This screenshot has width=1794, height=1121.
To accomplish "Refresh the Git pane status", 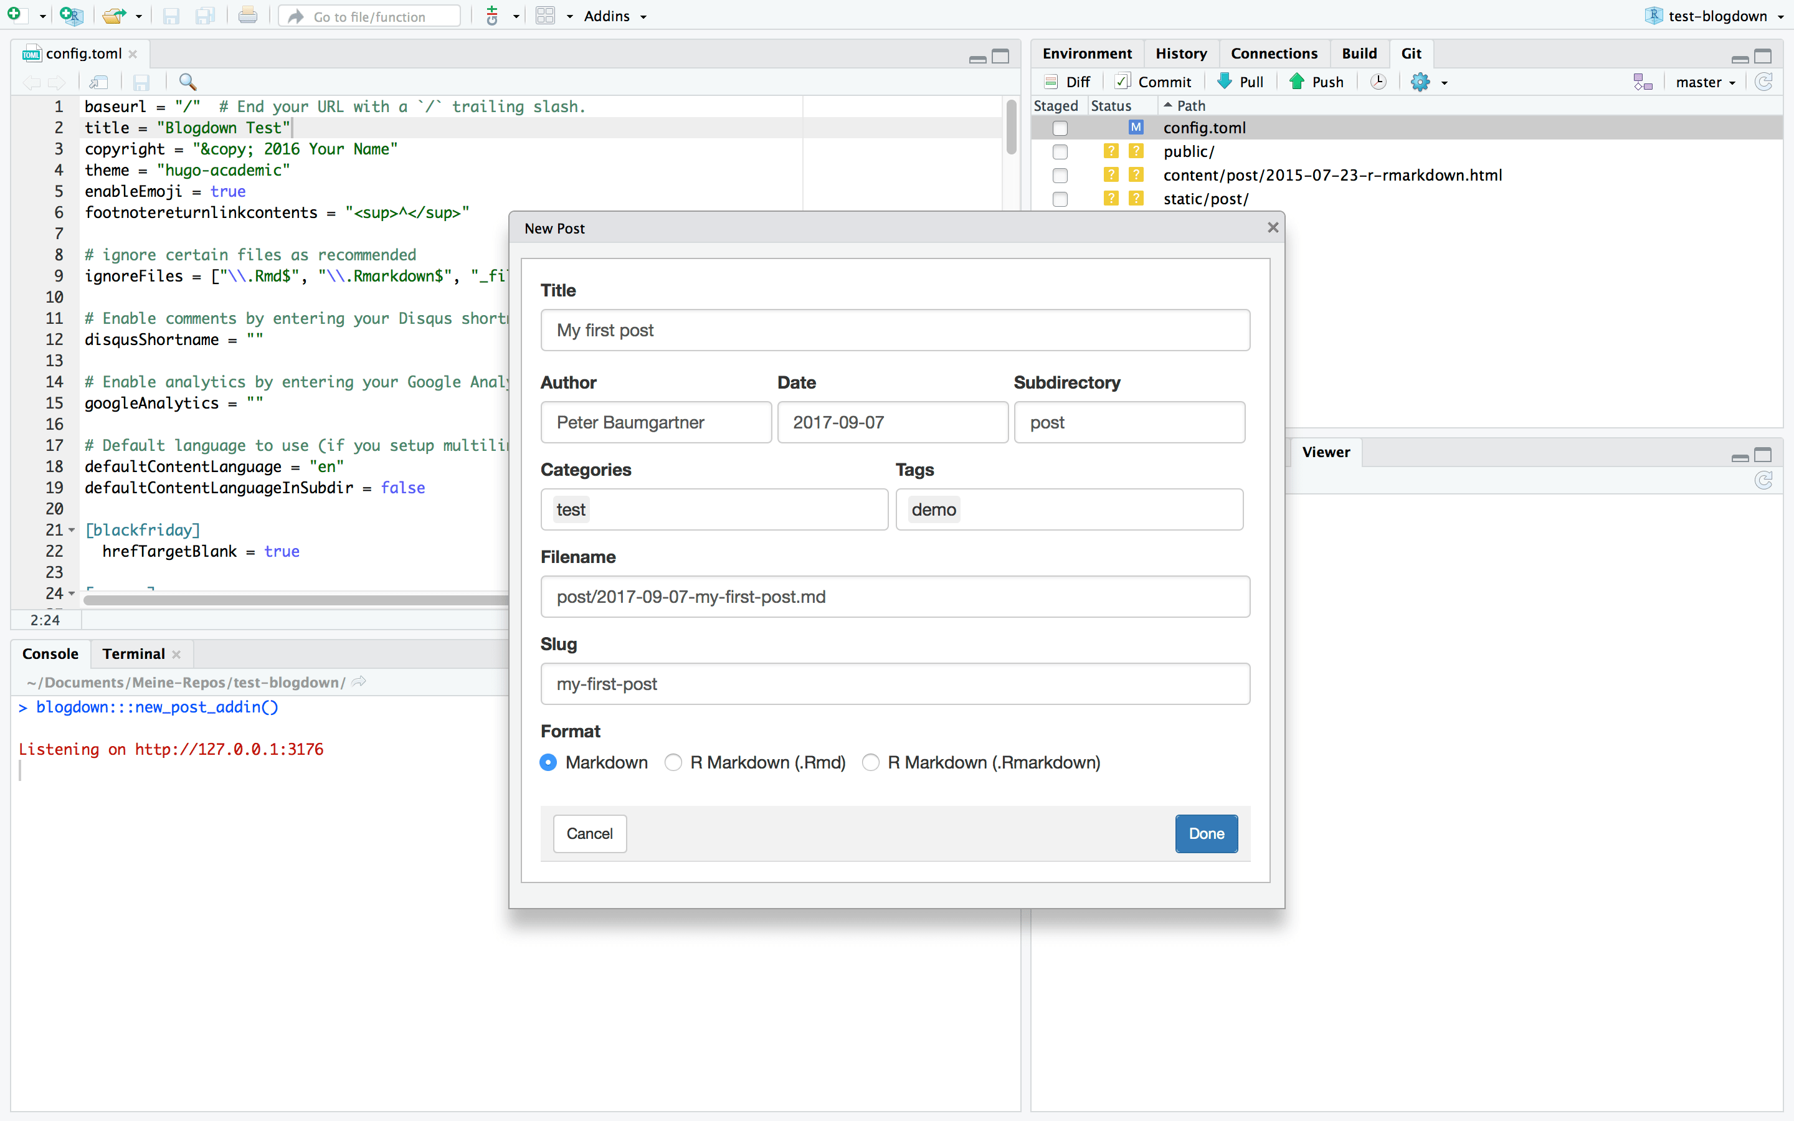I will pos(1763,82).
